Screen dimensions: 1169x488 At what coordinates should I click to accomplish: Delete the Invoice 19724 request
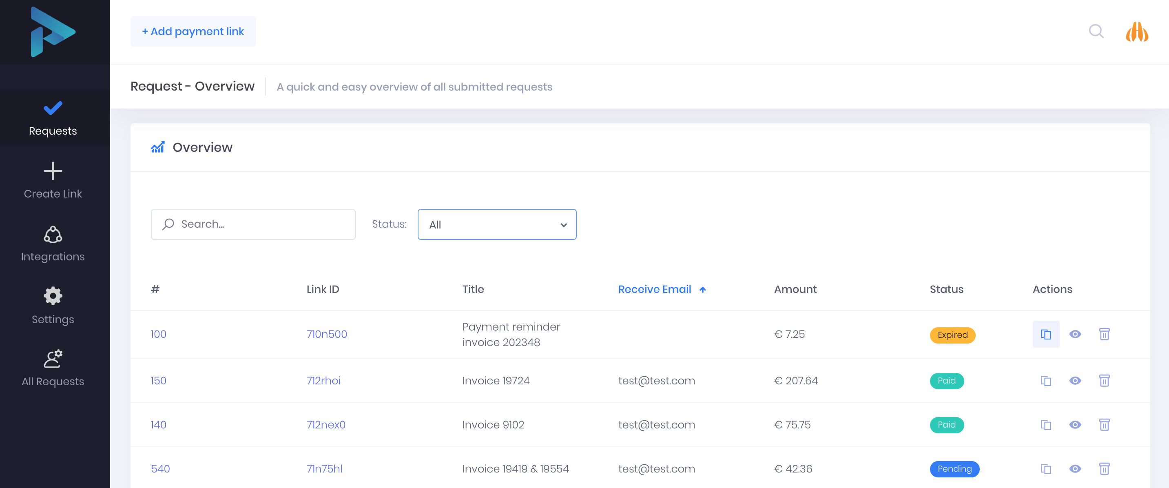click(1104, 380)
